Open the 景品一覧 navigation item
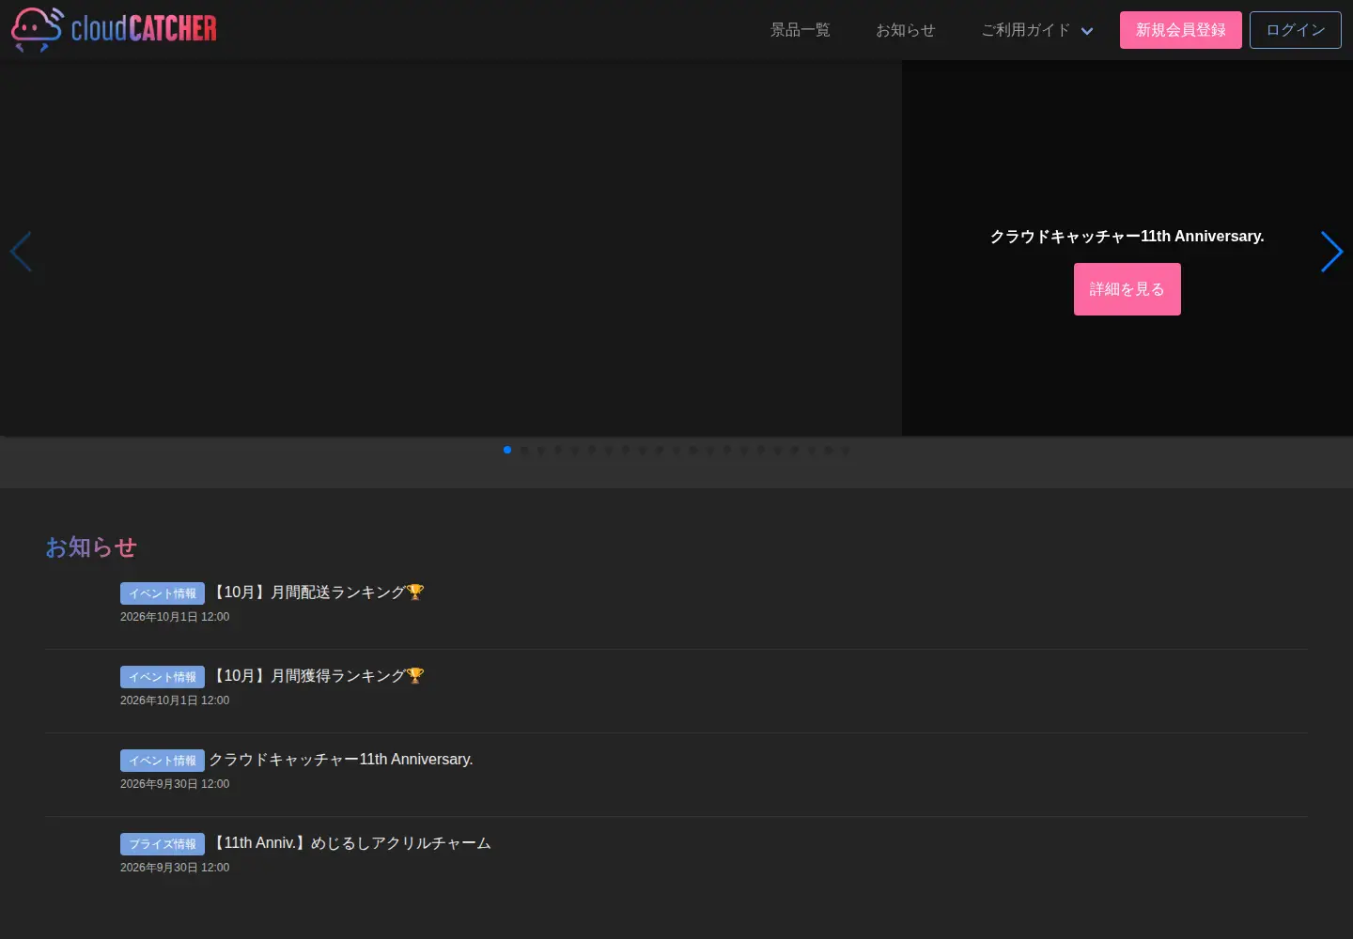The height and width of the screenshot is (939, 1353). click(x=801, y=30)
